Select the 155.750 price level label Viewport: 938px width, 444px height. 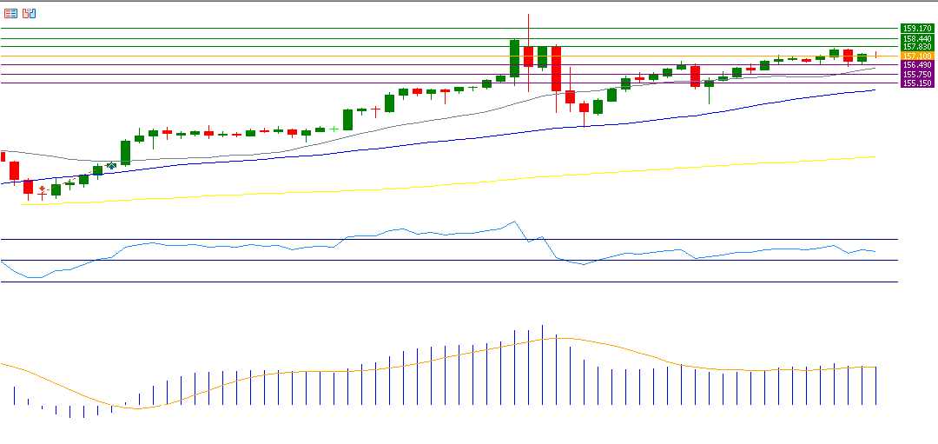pyautogui.click(x=917, y=75)
